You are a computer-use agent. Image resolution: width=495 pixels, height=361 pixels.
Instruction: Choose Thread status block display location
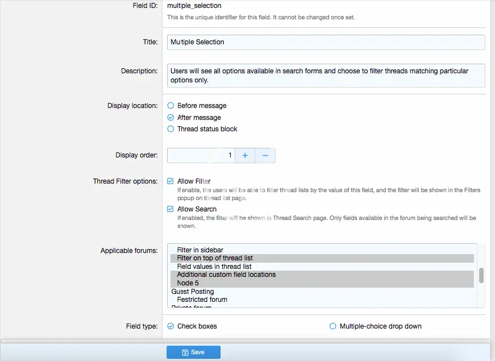click(170, 129)
